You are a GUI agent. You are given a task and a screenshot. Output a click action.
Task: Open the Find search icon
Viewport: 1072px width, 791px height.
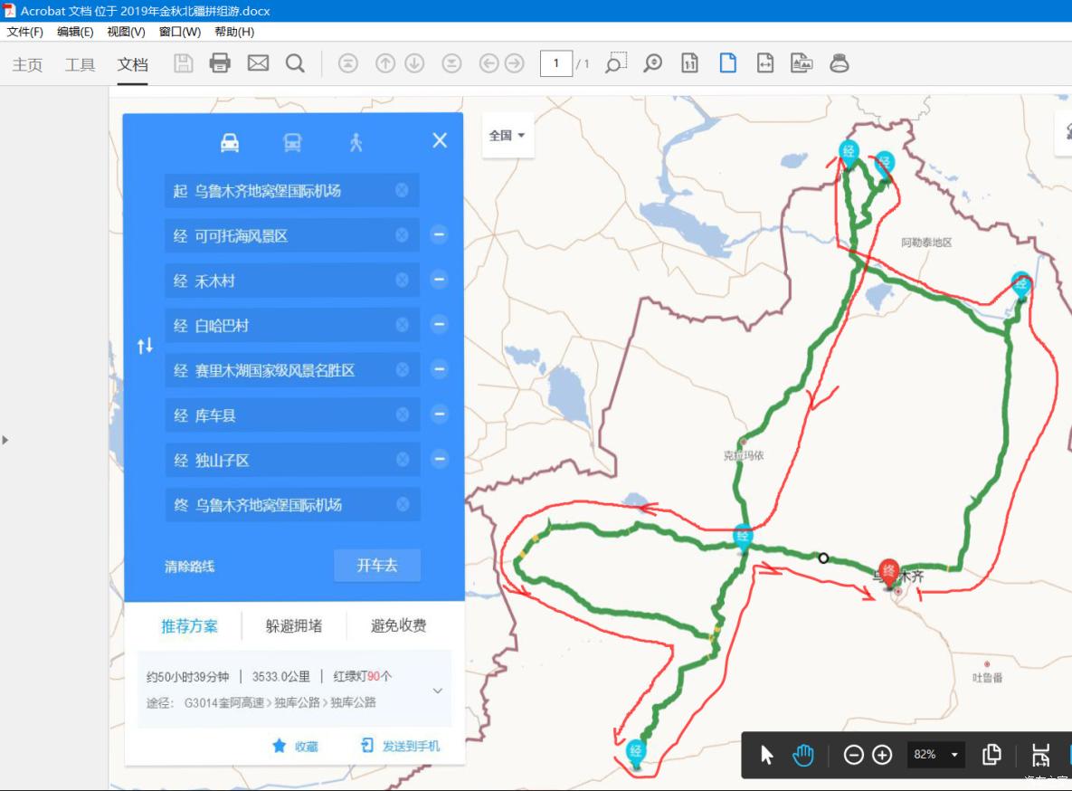pyautogui.click(x=294, y=63)
